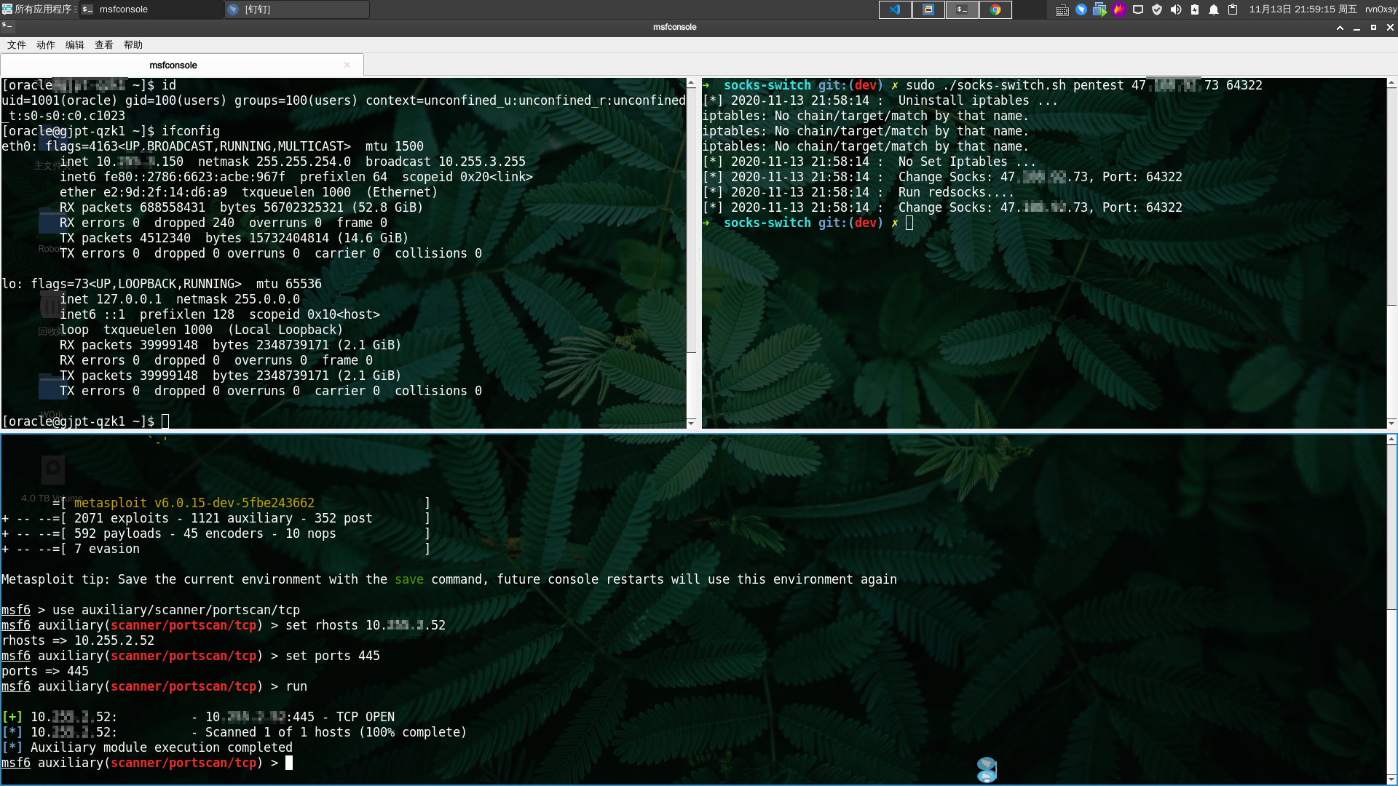Click 'Auxiliary module execution completed' line
This screenshot has height=786, width=1398.
[162, 747]
